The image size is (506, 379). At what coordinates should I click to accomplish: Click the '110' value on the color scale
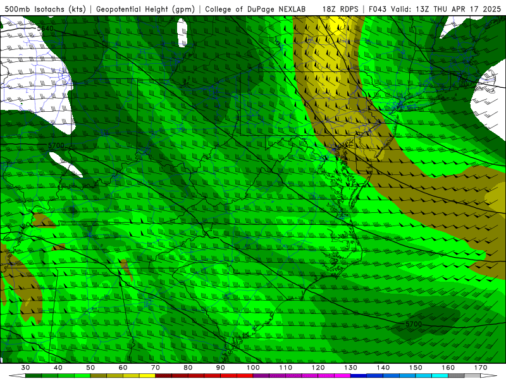[286, 368]
